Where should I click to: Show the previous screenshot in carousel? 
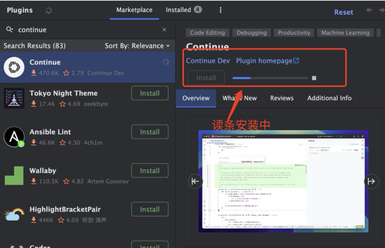pos(195,181)
